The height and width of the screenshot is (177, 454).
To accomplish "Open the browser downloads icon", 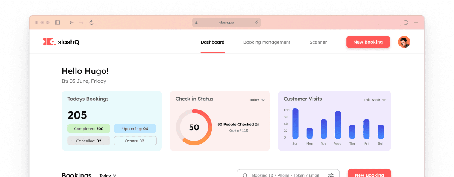I will coord(406,23).
